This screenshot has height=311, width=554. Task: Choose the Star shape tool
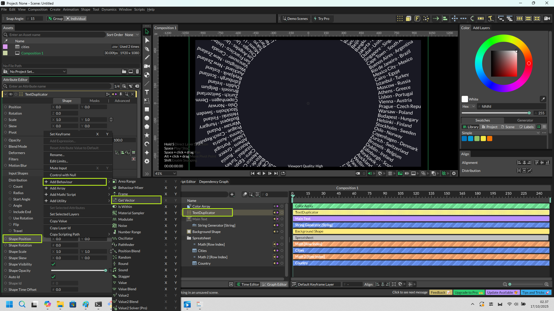click(x=147, y=135)
